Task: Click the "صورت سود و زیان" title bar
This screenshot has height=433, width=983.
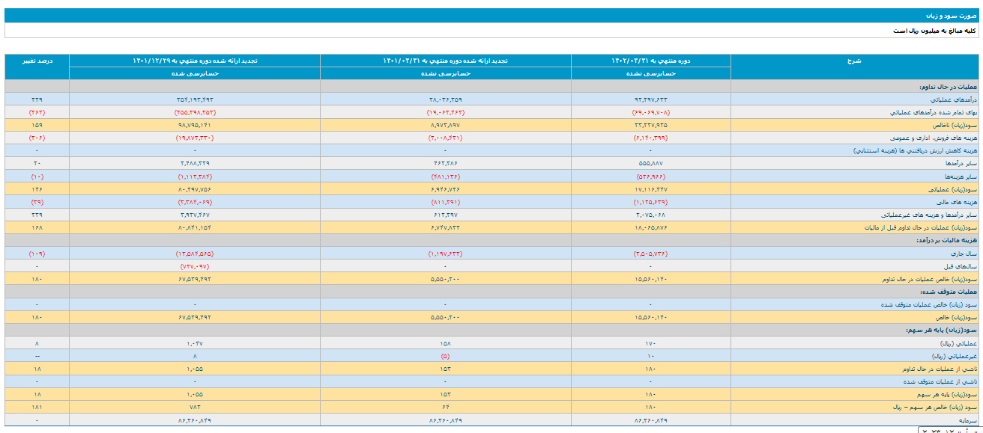Action: coord(952,15)
